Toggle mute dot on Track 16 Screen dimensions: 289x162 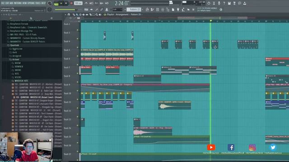pyautogui.click(x=78, y=151)
